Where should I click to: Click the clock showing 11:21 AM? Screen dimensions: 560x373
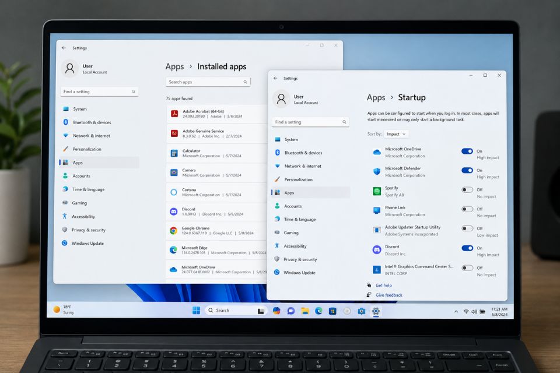(x=499, y=312)
